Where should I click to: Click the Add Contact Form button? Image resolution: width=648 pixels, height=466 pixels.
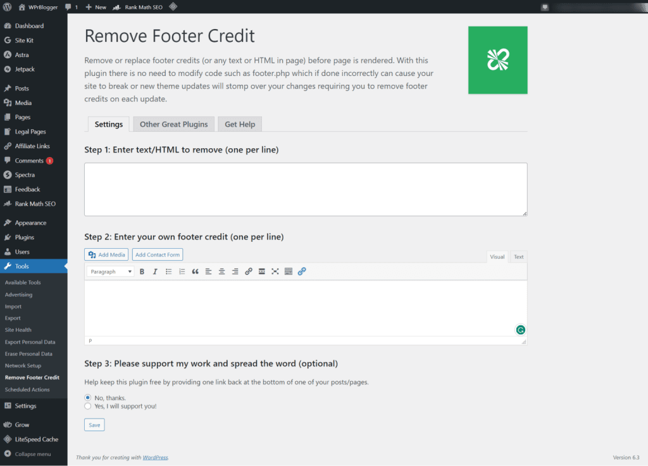click(158, 255)
